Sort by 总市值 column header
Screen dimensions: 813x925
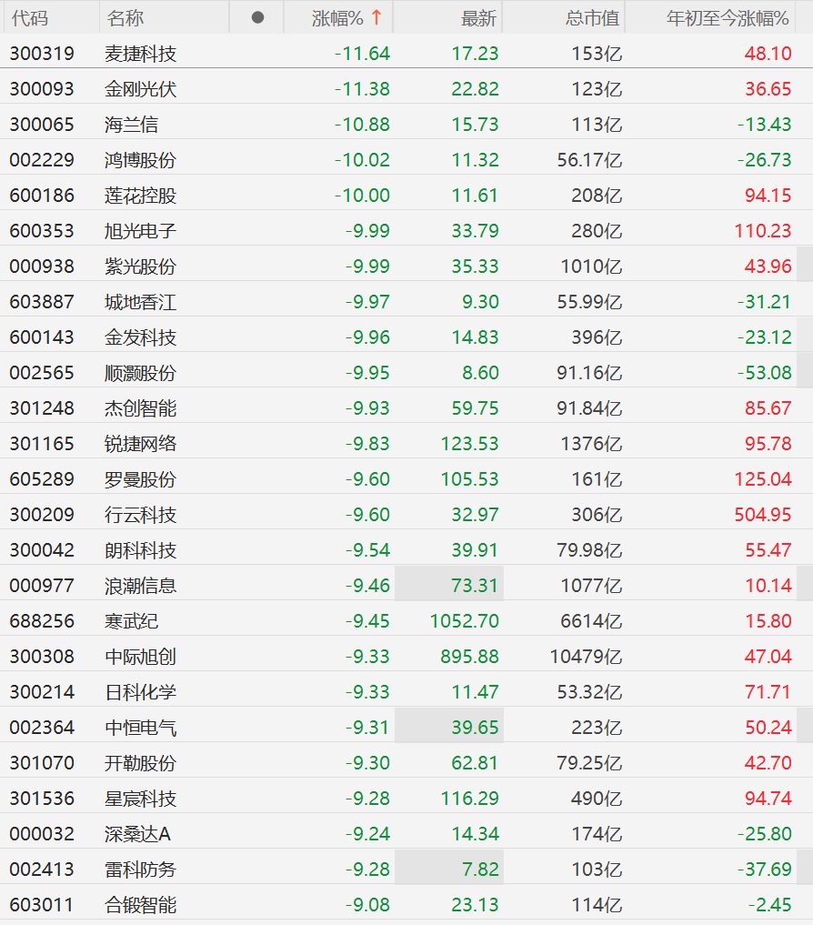(x=592, y=18)
